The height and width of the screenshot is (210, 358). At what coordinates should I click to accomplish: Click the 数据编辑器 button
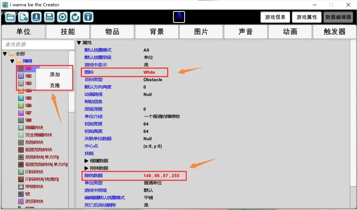pyautogui.click(x=338, y=17)
